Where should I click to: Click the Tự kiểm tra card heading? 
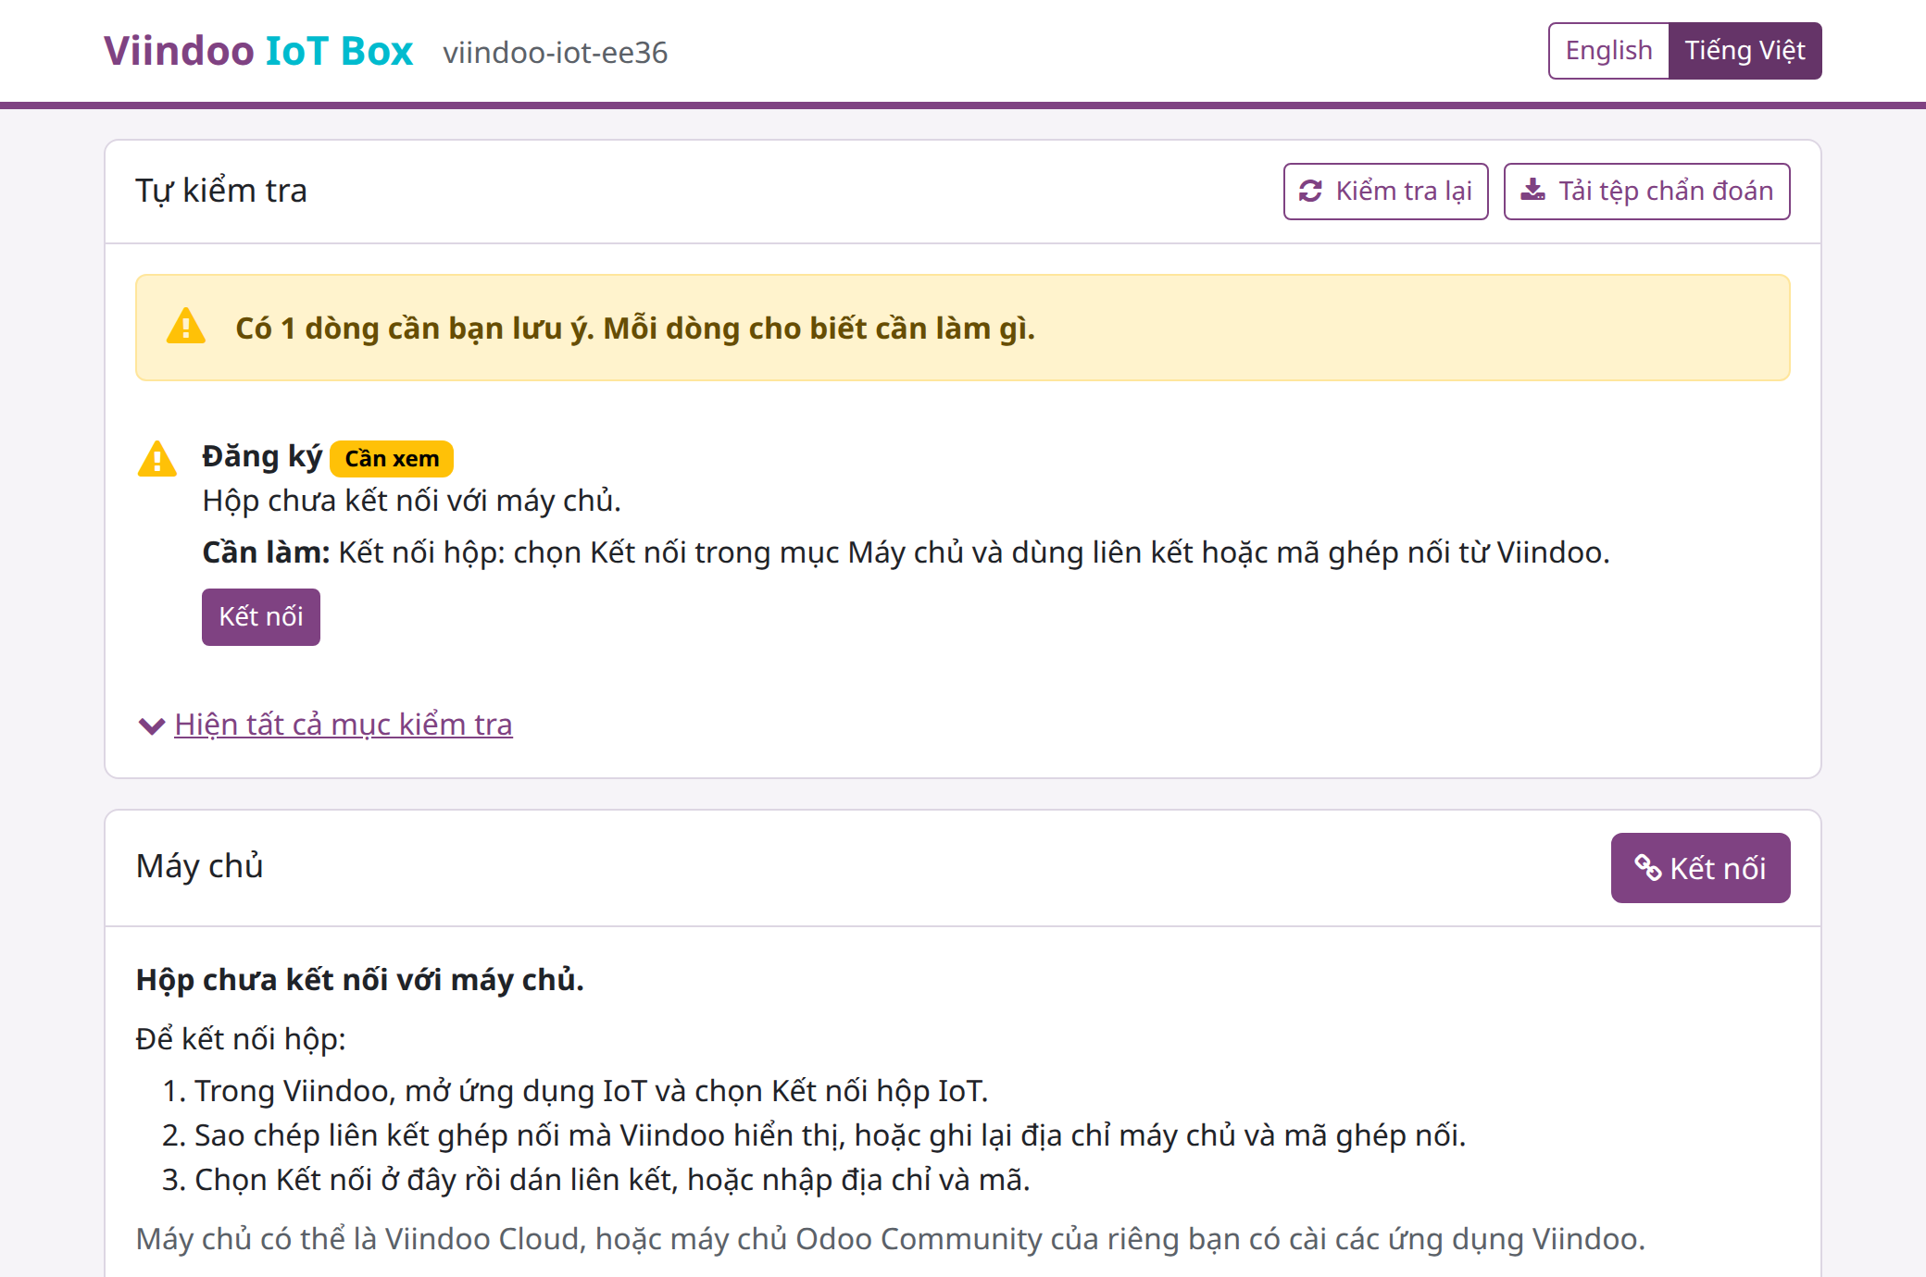pos(221,191)
